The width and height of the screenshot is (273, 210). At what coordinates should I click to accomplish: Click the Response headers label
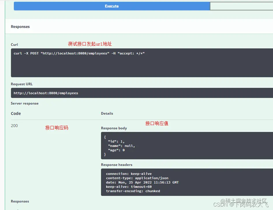[x=117, y=164]
